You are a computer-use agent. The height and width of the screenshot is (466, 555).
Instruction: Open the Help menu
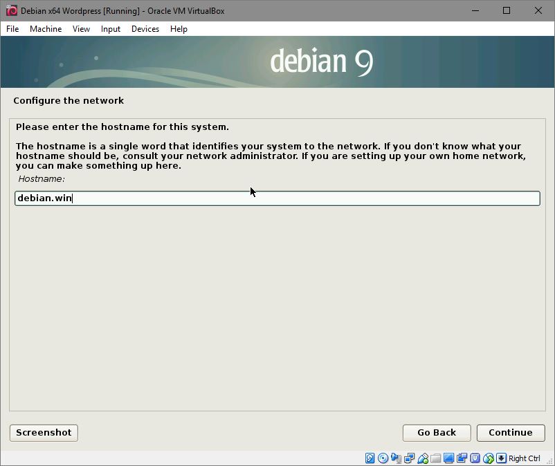click(179, 29)
